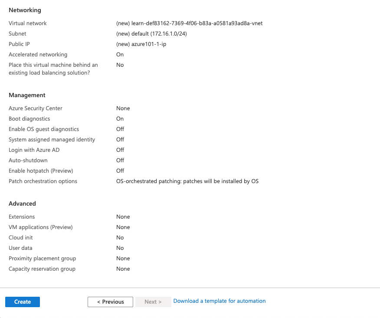This screenshot has height=318, width=380.
Task: Select the virtual network name value
Action: 189,23
